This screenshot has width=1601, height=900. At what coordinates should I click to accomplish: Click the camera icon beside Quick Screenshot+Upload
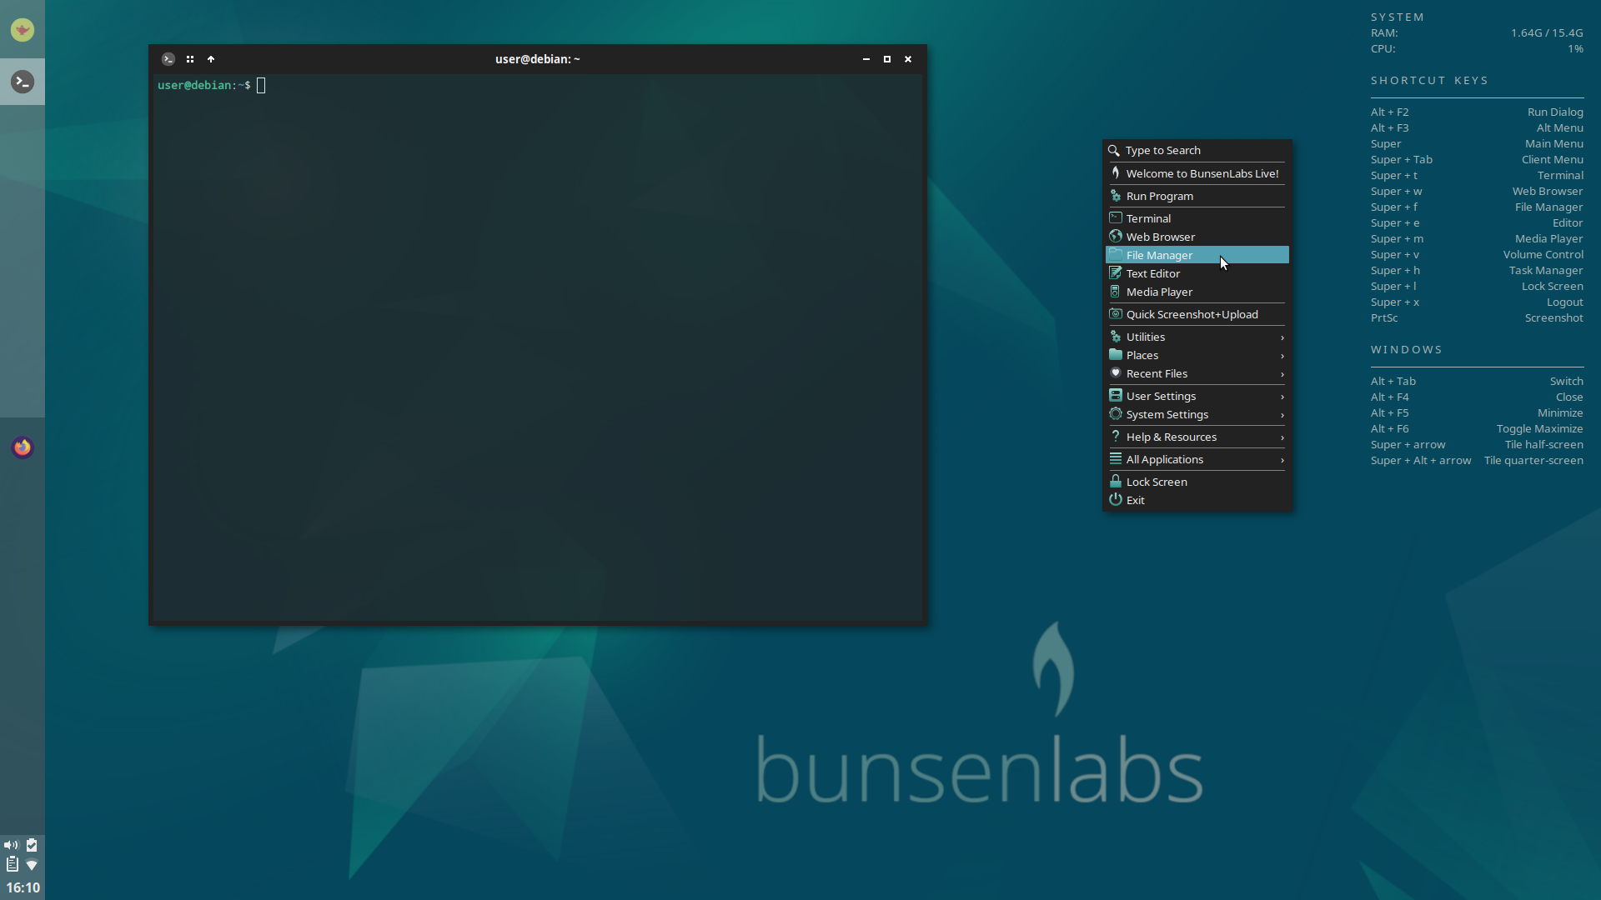1116,314
